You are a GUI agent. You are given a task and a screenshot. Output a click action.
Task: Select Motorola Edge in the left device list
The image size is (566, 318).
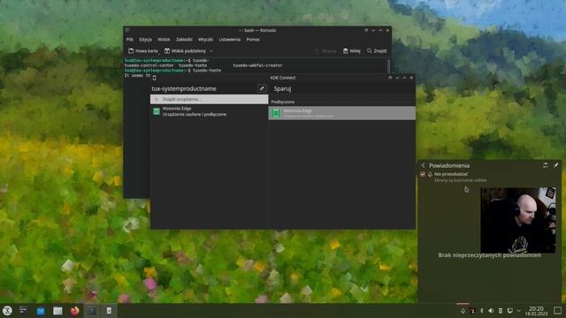tap(209, 111)
